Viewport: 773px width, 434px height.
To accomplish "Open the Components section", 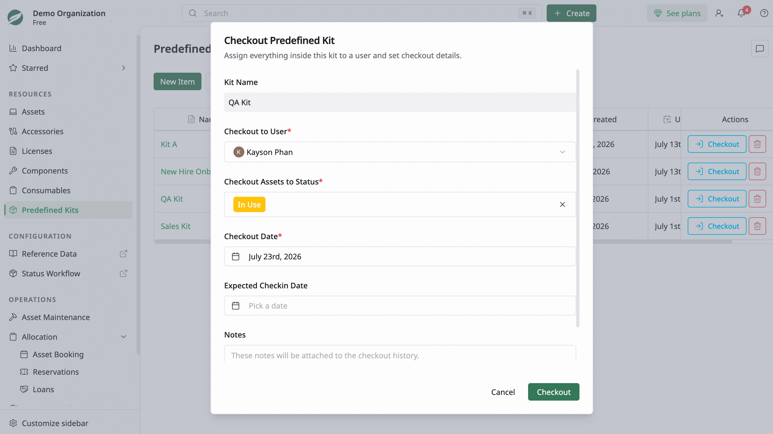I will (x=68, y=171).
